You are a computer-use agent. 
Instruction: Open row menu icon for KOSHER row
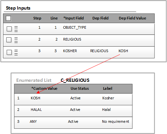click(16, 52)
